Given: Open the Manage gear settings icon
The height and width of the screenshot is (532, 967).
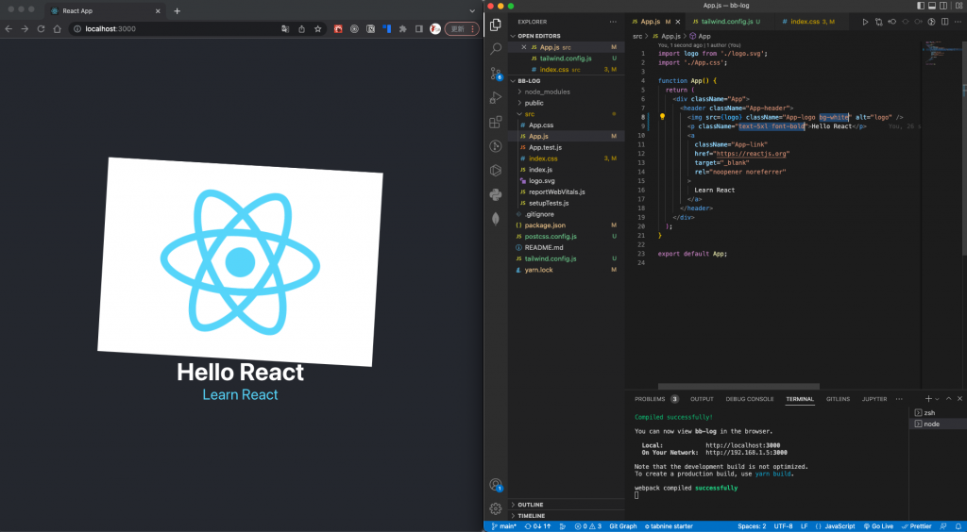Looking at the screenshot, I should (x=496, y=508).
